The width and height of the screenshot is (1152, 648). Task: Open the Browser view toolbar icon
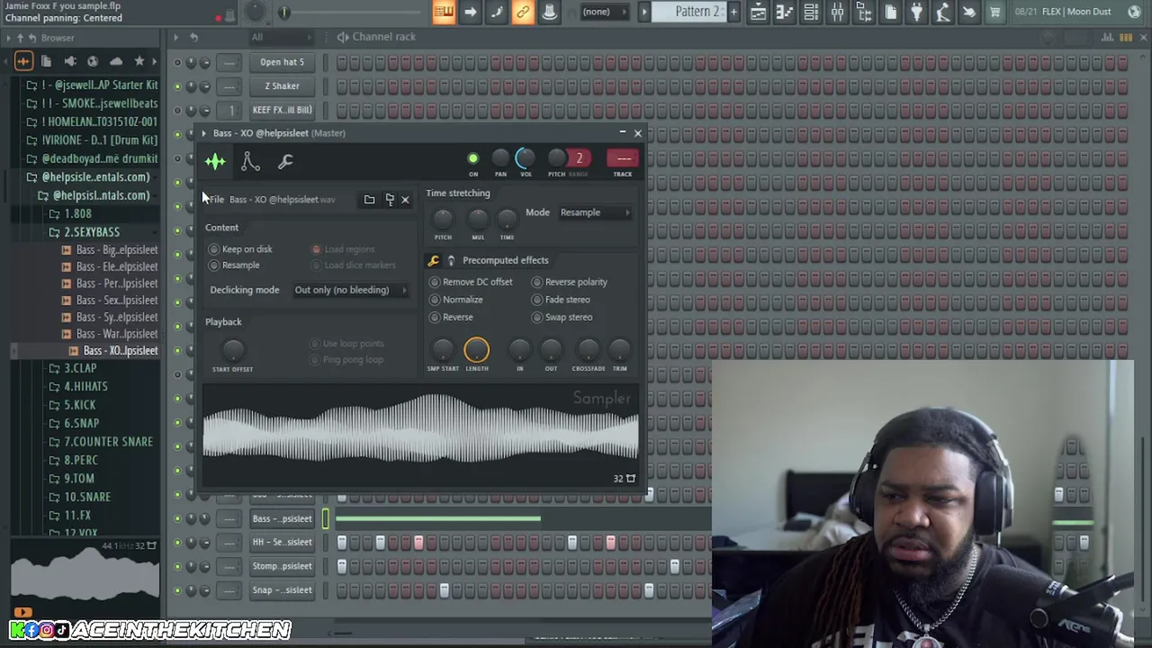point(864,12)
